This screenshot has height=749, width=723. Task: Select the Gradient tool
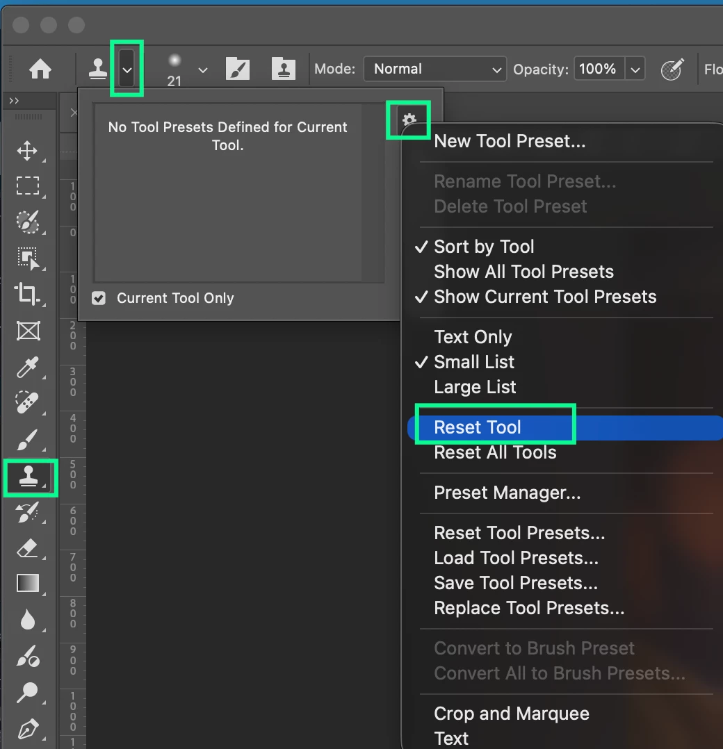point(28,583)
